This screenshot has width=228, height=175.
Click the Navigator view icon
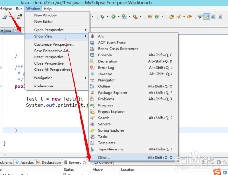point(92,80)
